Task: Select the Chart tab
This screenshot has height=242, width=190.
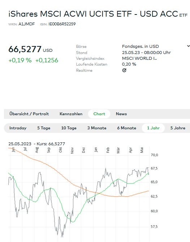Action: [99, 114]
